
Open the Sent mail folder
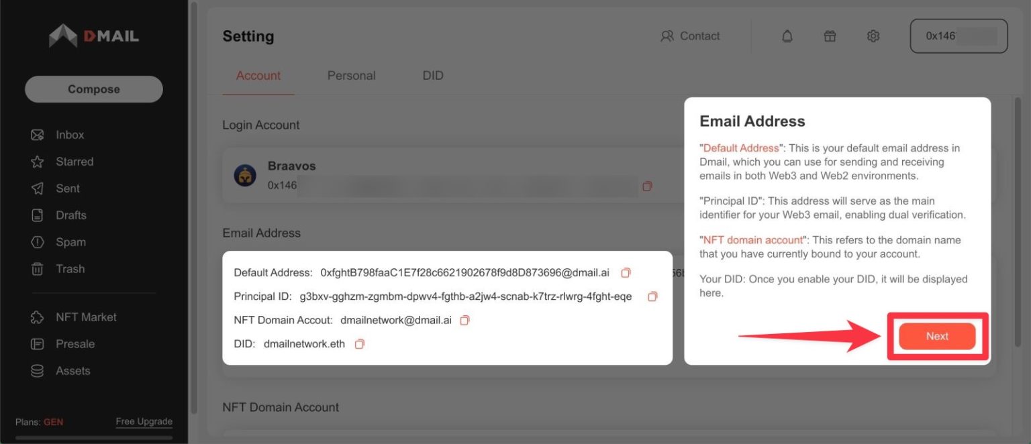[66, 188]
